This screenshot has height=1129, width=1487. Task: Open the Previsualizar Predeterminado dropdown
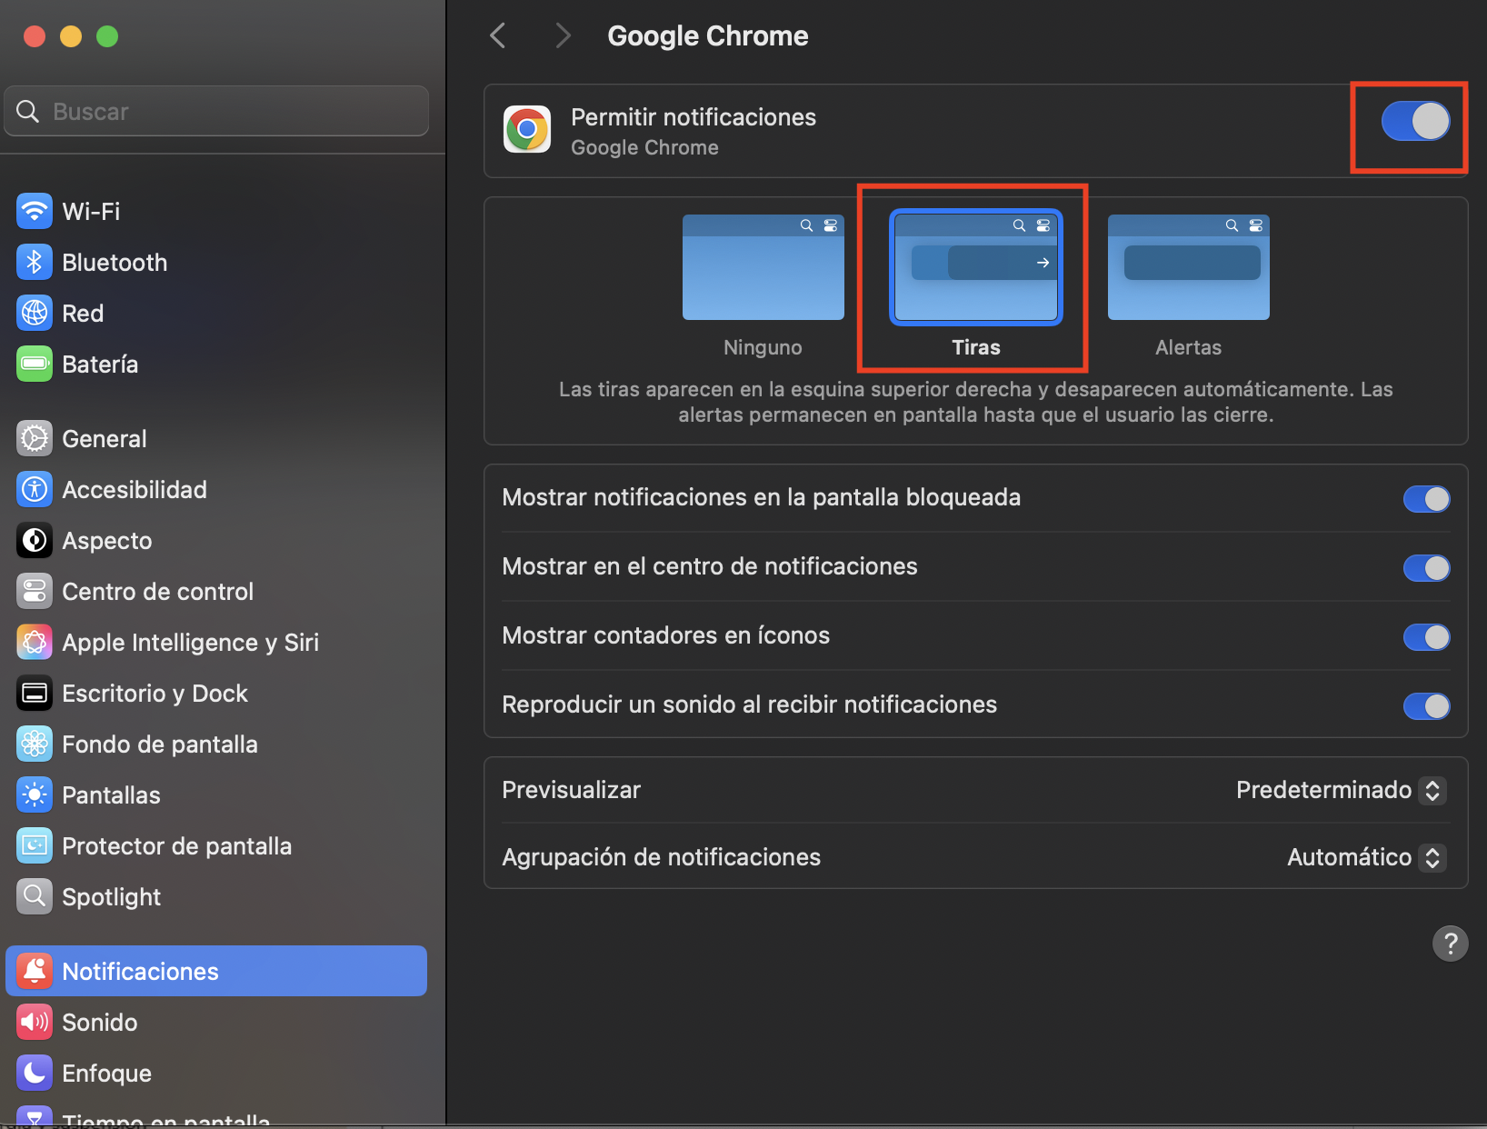pyautogui.click(x=1340, y=790)
